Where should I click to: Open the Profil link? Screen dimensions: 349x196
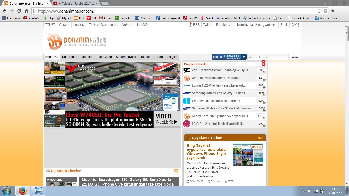pos(284,25)
